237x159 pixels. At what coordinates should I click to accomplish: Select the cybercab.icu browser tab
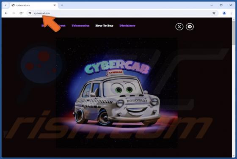pyautogui.click(x=34, y=5)
